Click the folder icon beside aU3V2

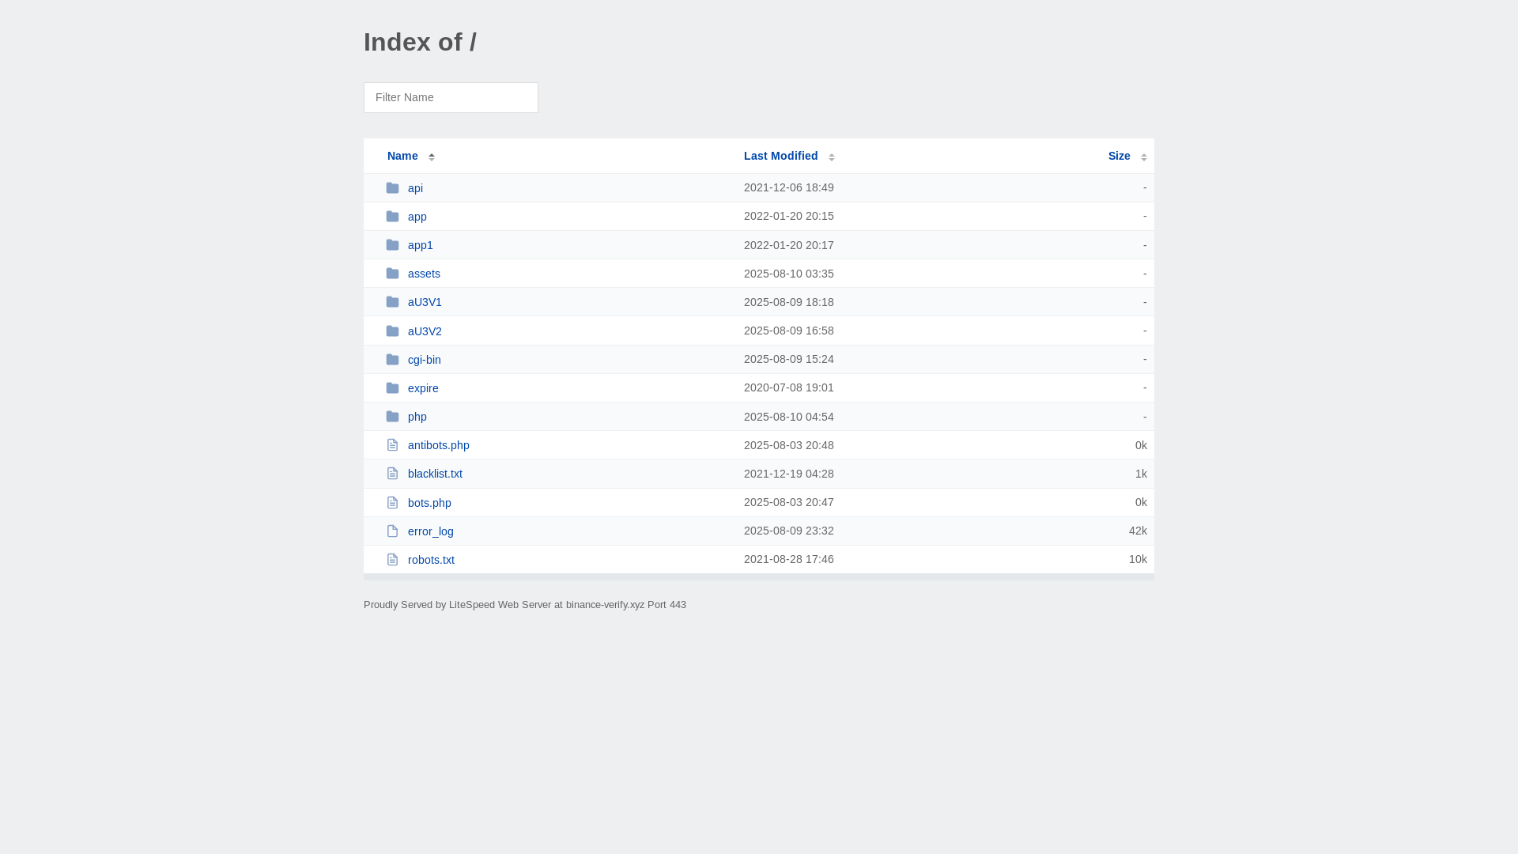point(392,331)
